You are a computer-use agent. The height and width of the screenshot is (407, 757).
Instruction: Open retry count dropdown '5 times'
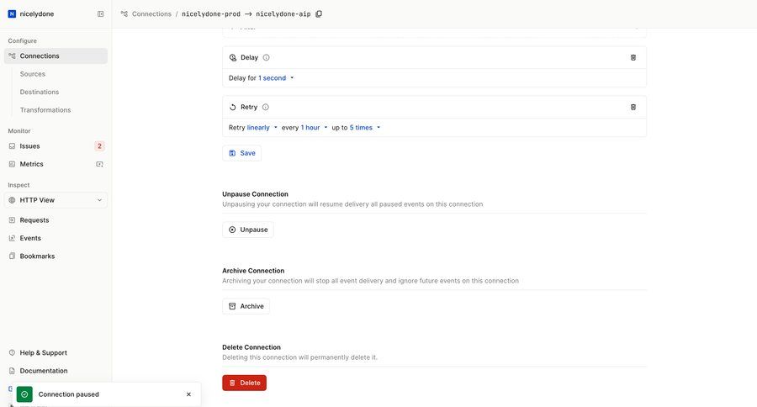tap(365, 128)
